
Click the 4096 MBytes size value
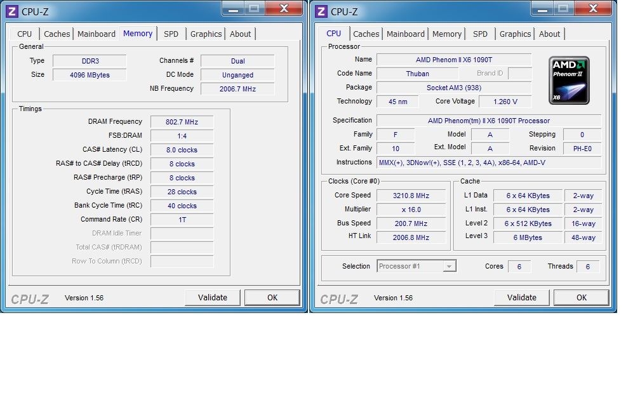point(90,75)
